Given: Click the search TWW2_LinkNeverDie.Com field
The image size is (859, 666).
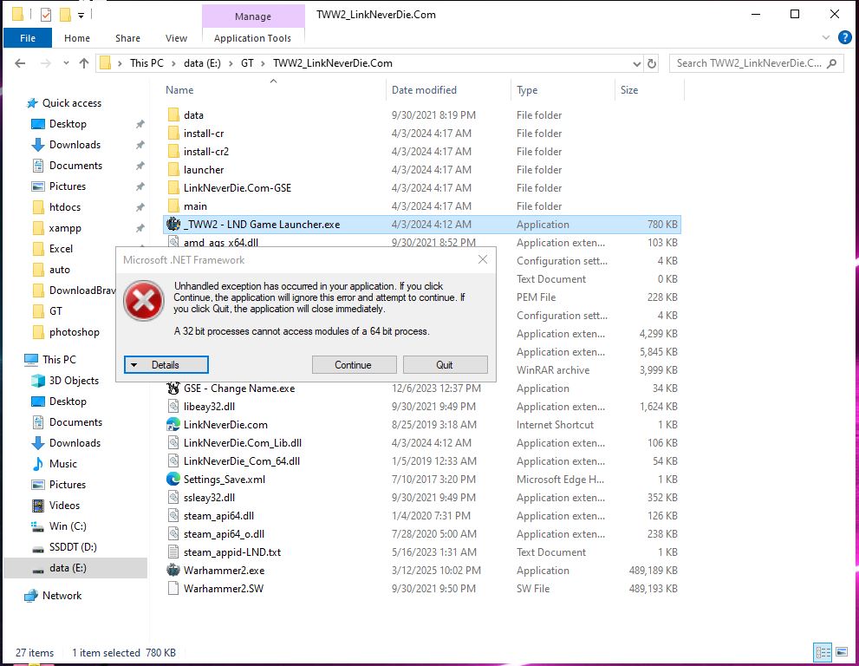Looking at the screenshot, I should (x=756, y=63).
